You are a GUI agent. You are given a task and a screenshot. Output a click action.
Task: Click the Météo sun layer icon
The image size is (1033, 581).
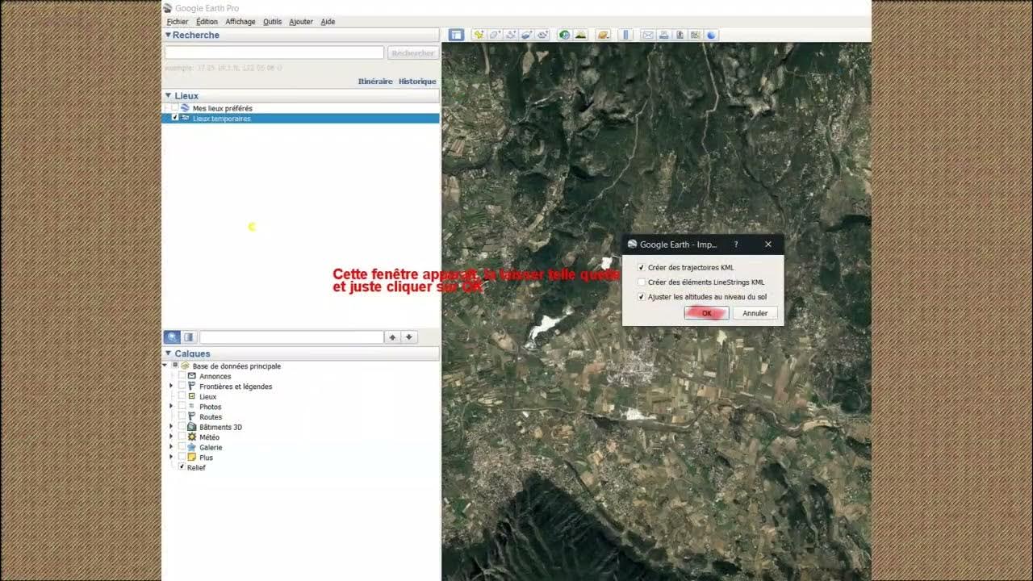(x=192, y=437)
